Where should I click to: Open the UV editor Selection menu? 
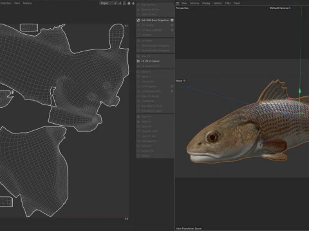(x=6, y=3)
